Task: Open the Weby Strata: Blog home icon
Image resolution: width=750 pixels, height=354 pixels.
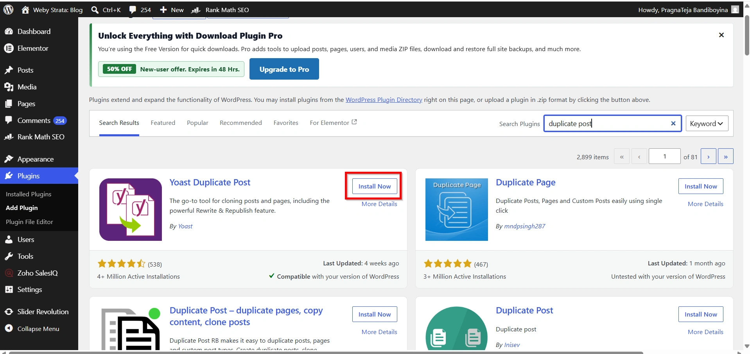Action: coord(25,10)
